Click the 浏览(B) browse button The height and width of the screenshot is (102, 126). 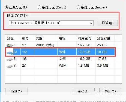[x=108, y=23]
